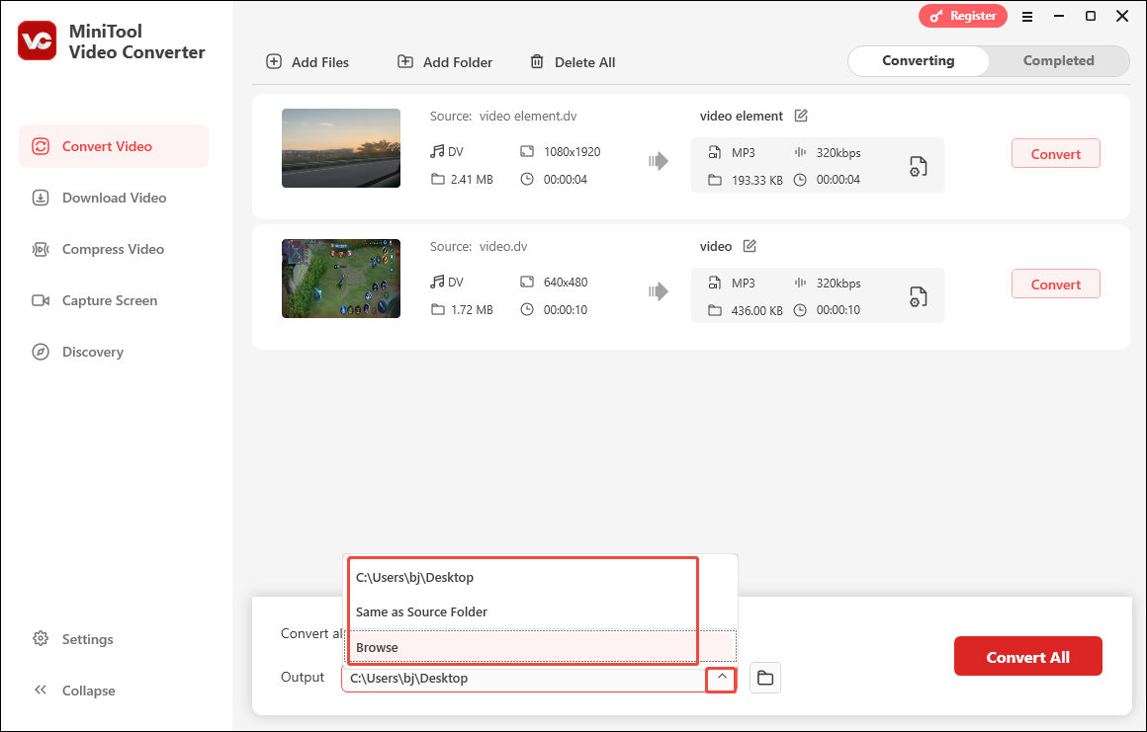
Task: Open the Convert Video section
Action: [x=114, y=146]
